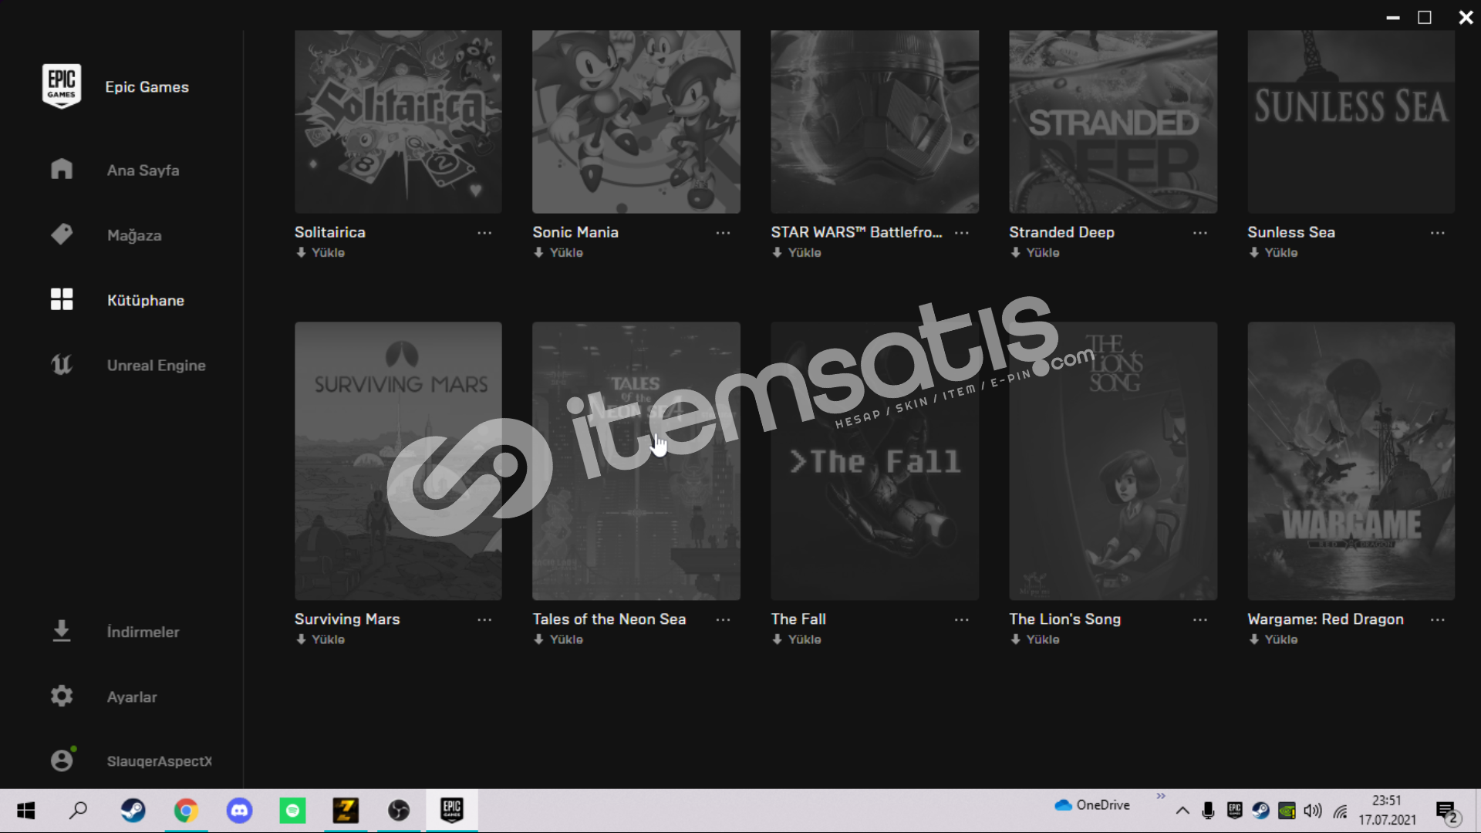Click the OneDrive cloud tray icon
The image size is (1481, 833).
(x=1064, y=805)
